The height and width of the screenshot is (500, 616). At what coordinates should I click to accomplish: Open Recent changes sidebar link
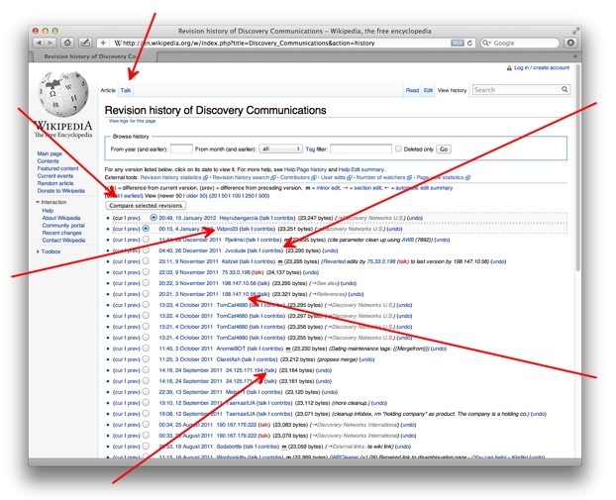61,233
